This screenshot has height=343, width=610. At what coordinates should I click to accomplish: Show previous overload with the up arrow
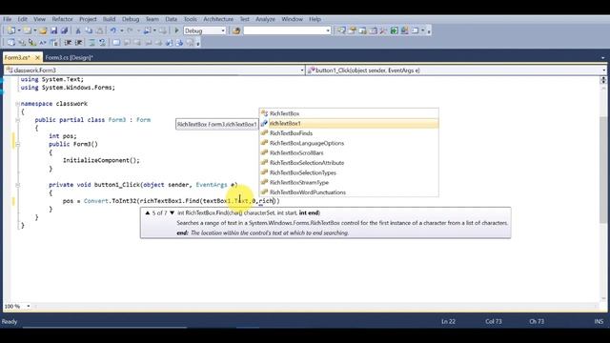pos(148,213)
